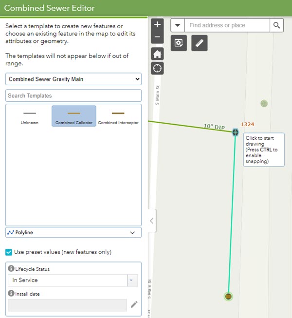Click the 10" DIP pipe label
Viewport: 292px width, 318px height.
coord(214,127)
